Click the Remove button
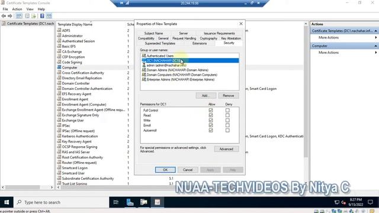Image resolution: width=379 pixels, height=213 pixels. 229,96
